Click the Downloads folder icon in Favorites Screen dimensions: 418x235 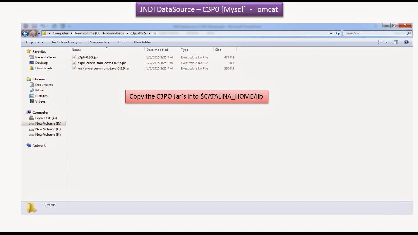click(x=32, y=68)
